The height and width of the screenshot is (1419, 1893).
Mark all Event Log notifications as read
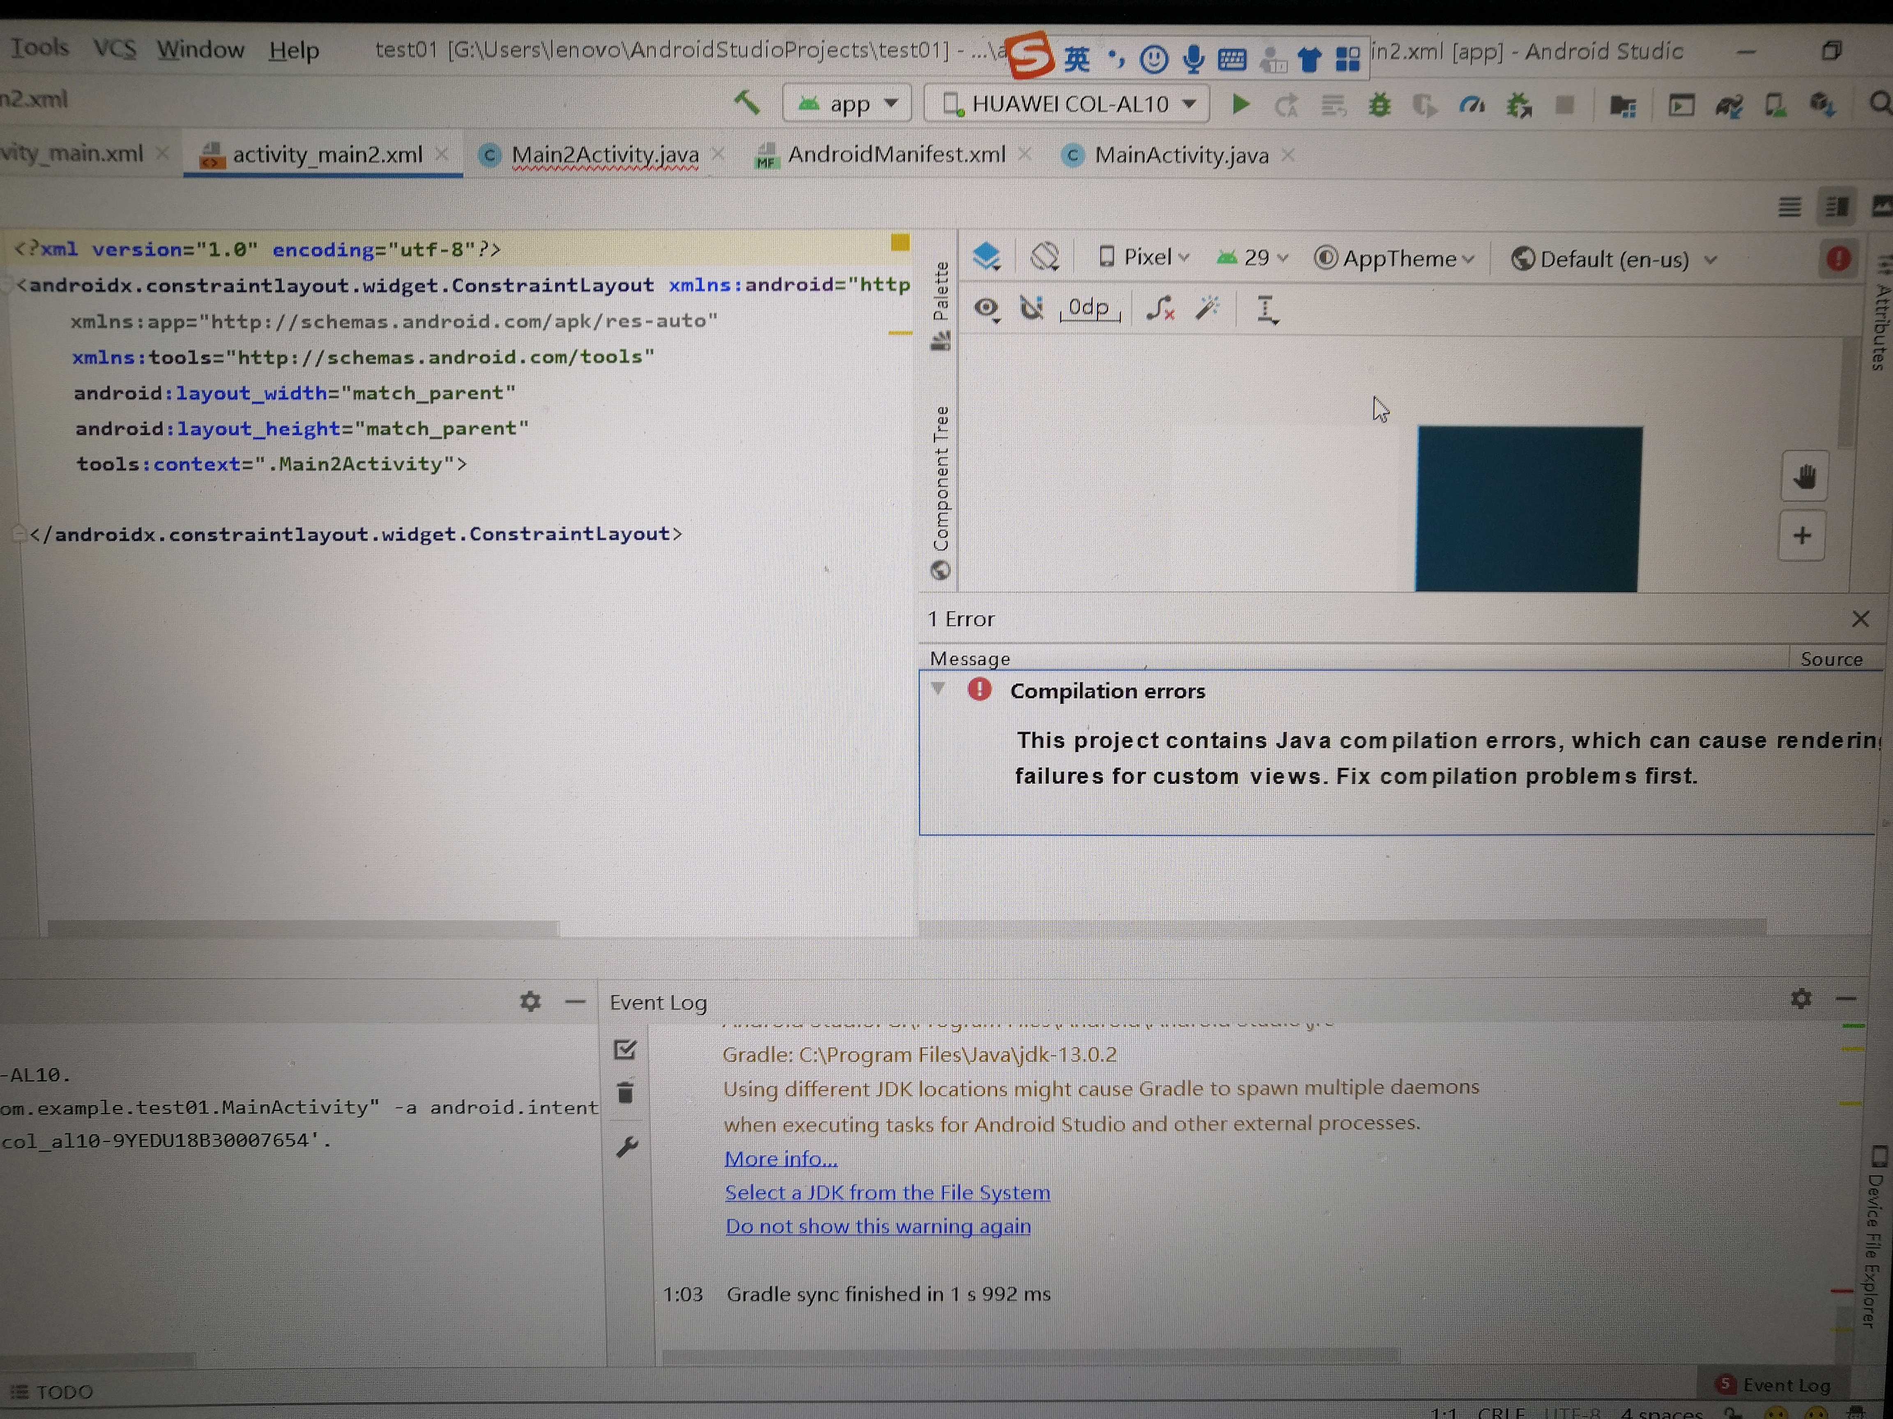[x=626, y=1049]
